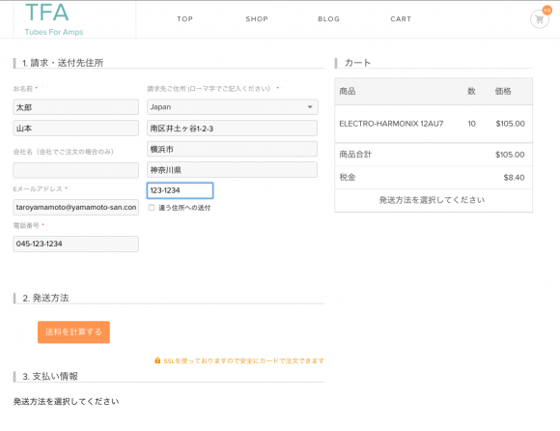560x431 pixels.
Task: Click the phone field with 045-123-1234
Action: click(x=75, y=244)
